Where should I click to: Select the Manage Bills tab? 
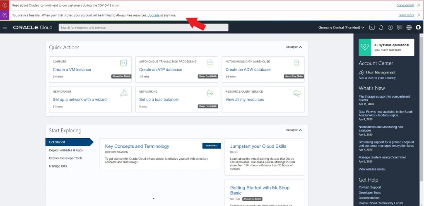pyautogui.click(x=58, y=166)
